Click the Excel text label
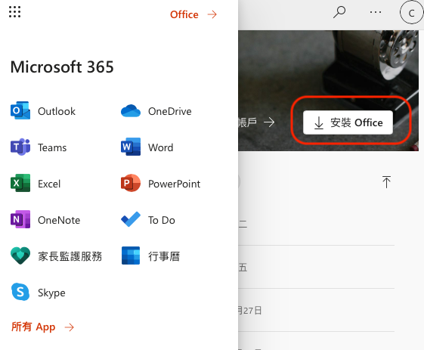This screenshot has height=350, width=424. (49, 184)
